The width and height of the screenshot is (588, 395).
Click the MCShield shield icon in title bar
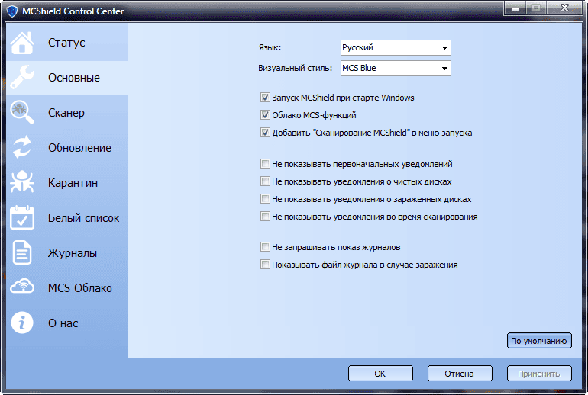(12, 11)
